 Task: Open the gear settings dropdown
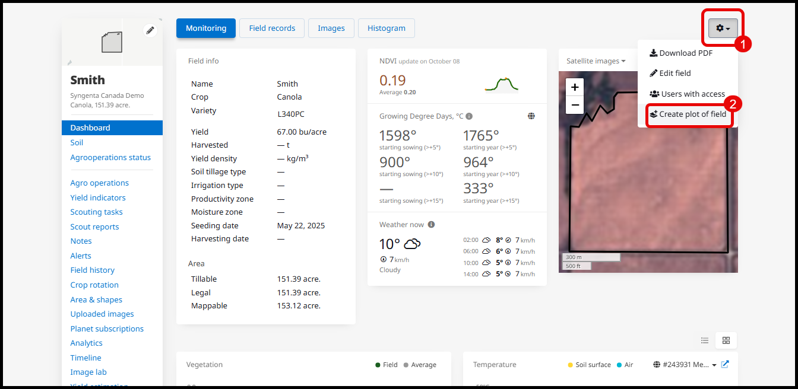(723, 28)
